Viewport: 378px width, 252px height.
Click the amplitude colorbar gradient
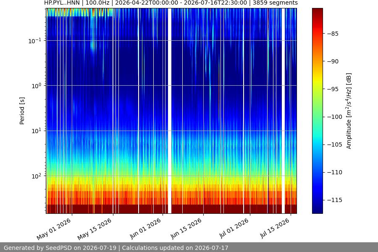tap(317, 111)
